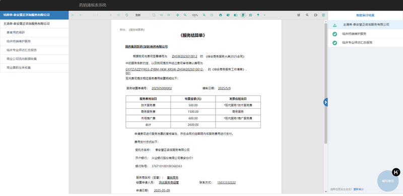Screen dimensions: 403x196
Task: Click phone number 15033332222
Action: coord(226,182)
